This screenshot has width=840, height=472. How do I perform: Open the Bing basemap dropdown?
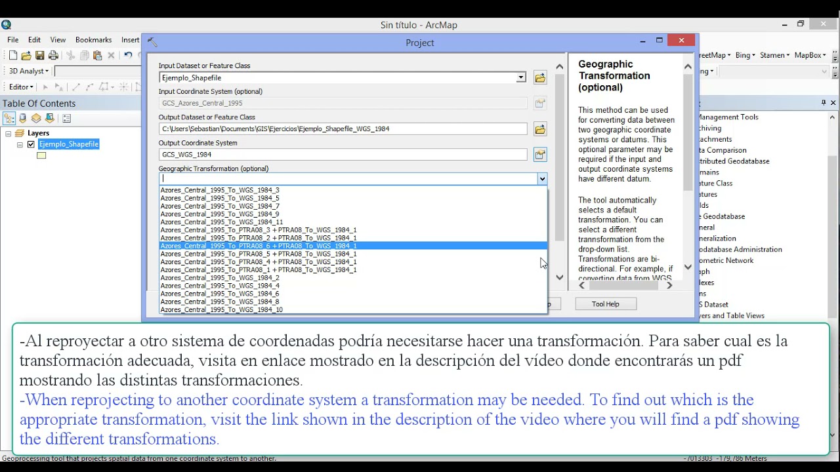[745, 55]
